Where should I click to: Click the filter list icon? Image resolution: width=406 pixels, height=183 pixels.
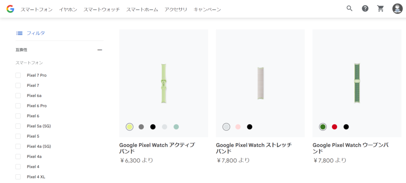19,33
